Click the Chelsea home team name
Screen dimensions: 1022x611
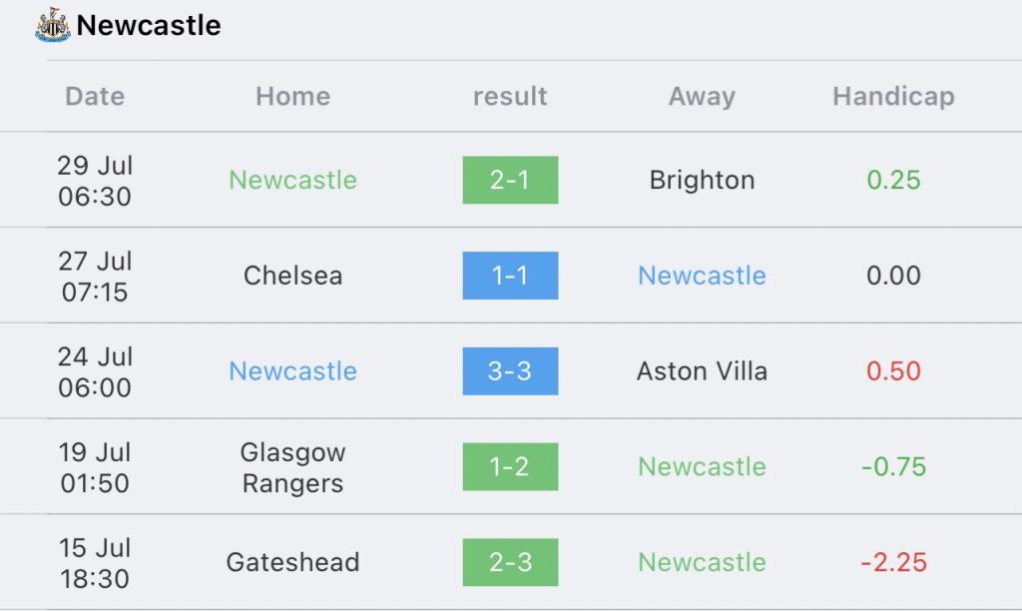coord(292,276)
